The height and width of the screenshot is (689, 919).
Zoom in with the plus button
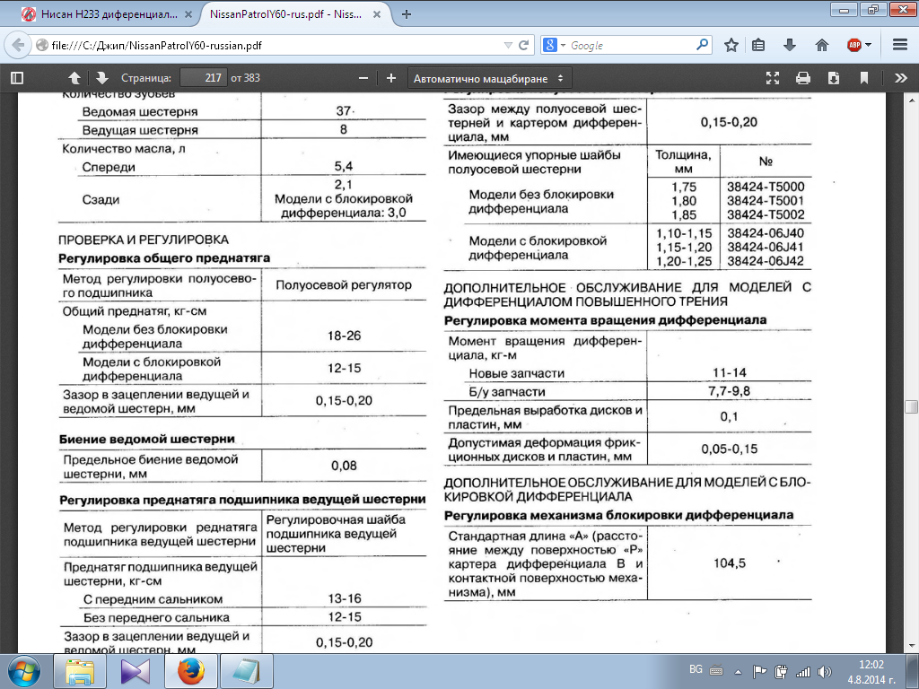click(391, 78)
